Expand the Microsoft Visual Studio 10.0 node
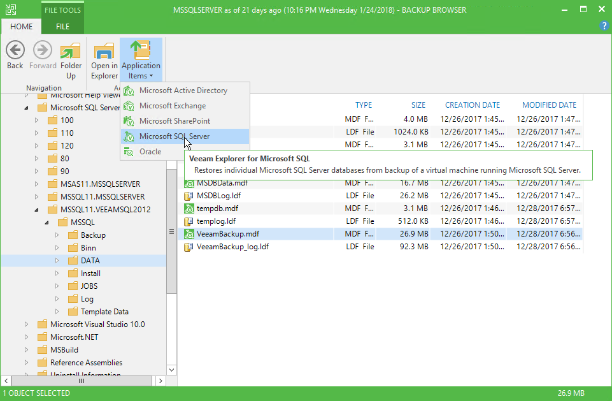612x401 pixels. point(26,324)
